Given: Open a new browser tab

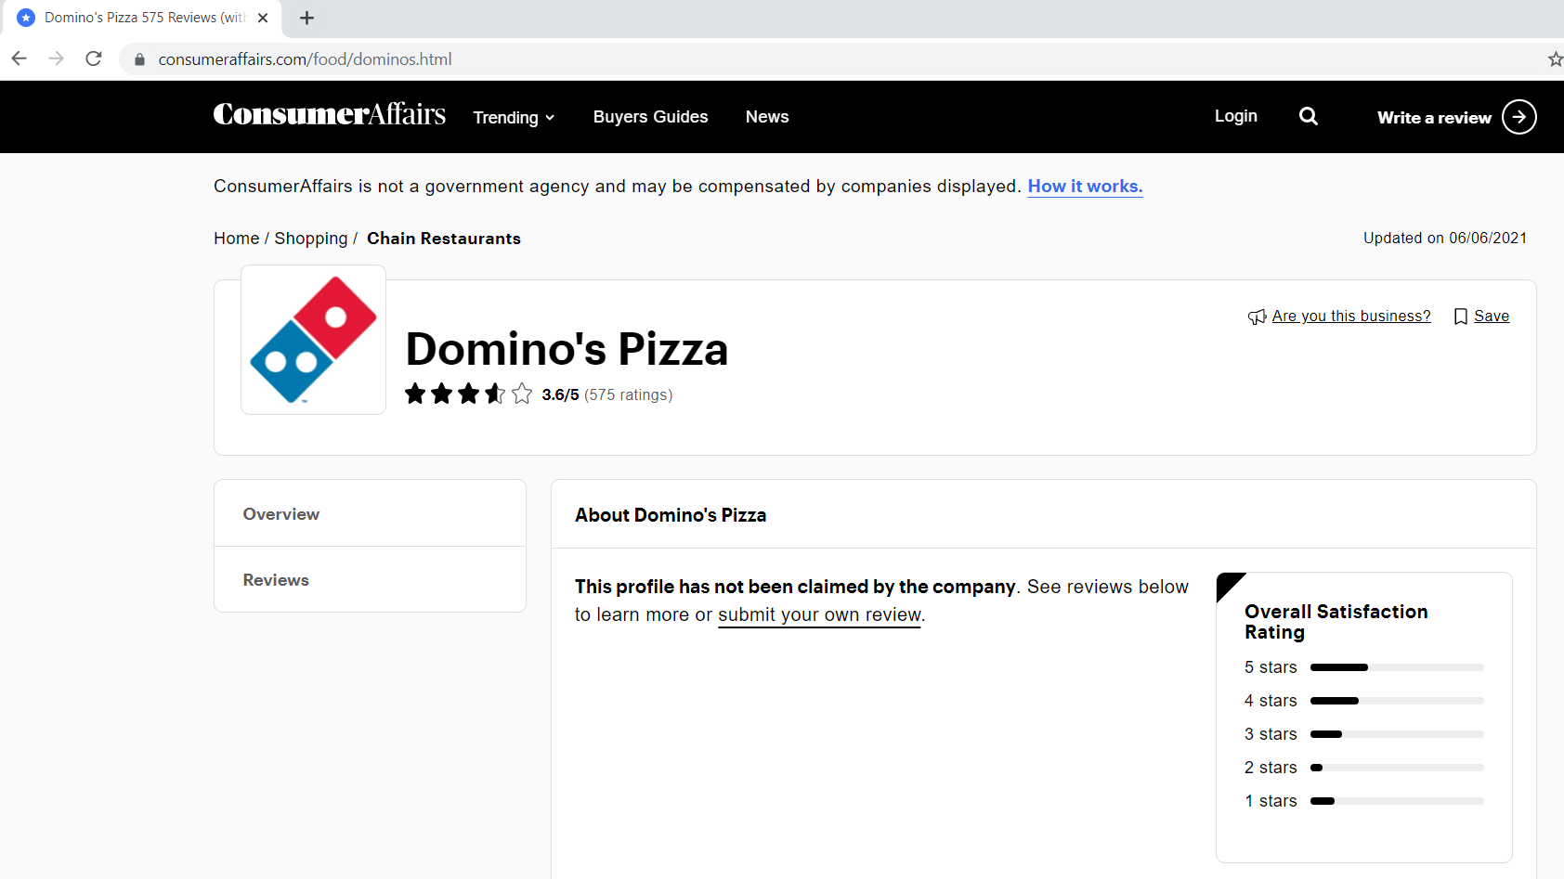Looking at the screenshot, I should click(306, 18).
